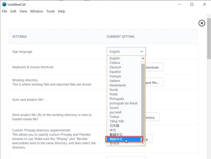Select Türkçe in the language list

(x=124, y=117)
